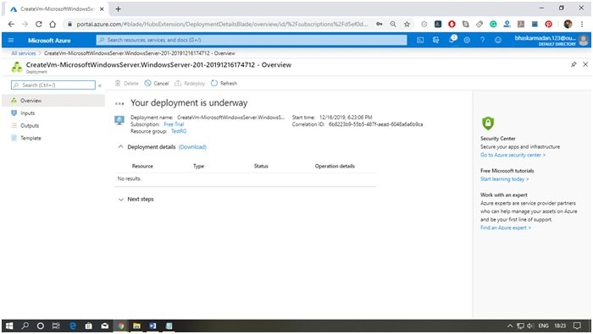Viewport: 593px width, 334px height.
Task: Open the notifications bell icon
Action: point(452,39)
